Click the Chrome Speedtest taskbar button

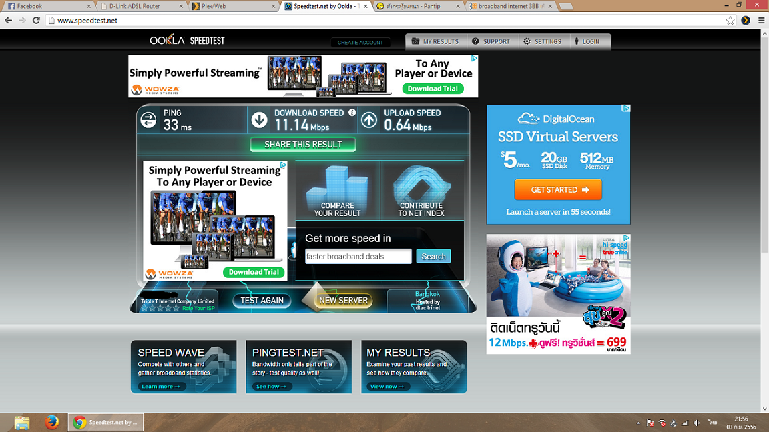pos(105,422)
